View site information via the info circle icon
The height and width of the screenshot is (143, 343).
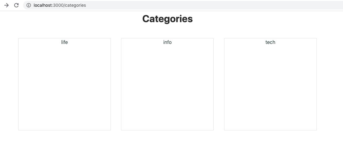point(29,5)
